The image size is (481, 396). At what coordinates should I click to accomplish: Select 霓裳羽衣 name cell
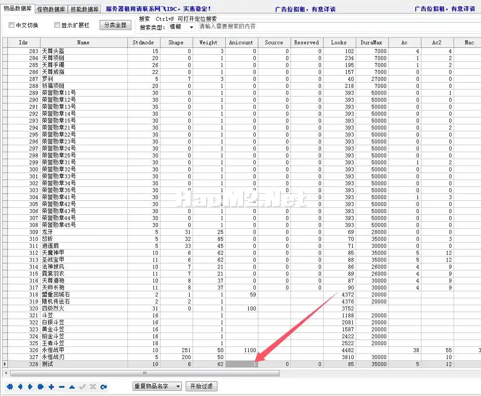84,274
